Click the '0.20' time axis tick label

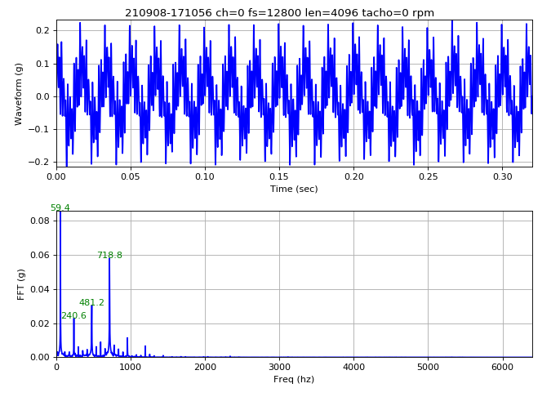point(354,176)
